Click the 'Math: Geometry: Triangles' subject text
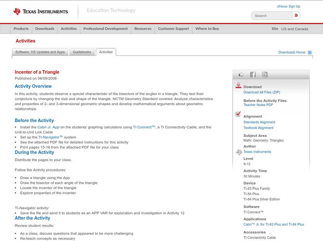 (264, 140)
